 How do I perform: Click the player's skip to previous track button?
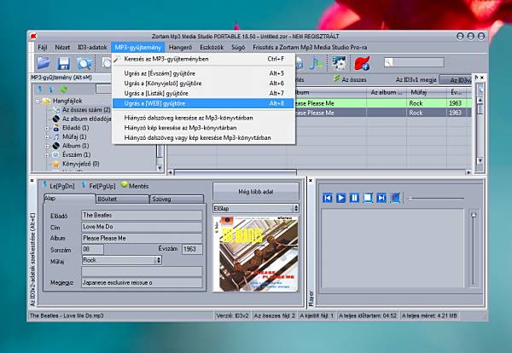[x=327, y=198]
